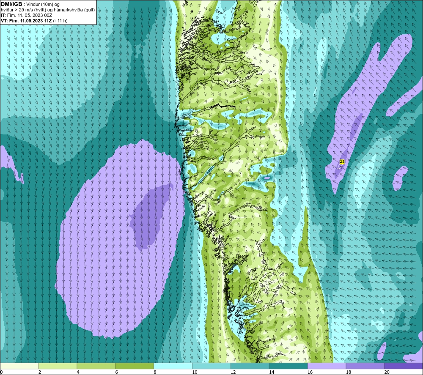Click the 'DMI/IGB' title text
The width and height of the screenshot is (423, 375).
click(11, 4)
